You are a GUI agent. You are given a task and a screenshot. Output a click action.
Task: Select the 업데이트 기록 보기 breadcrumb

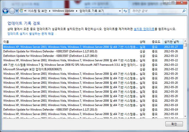pos(92,11)
